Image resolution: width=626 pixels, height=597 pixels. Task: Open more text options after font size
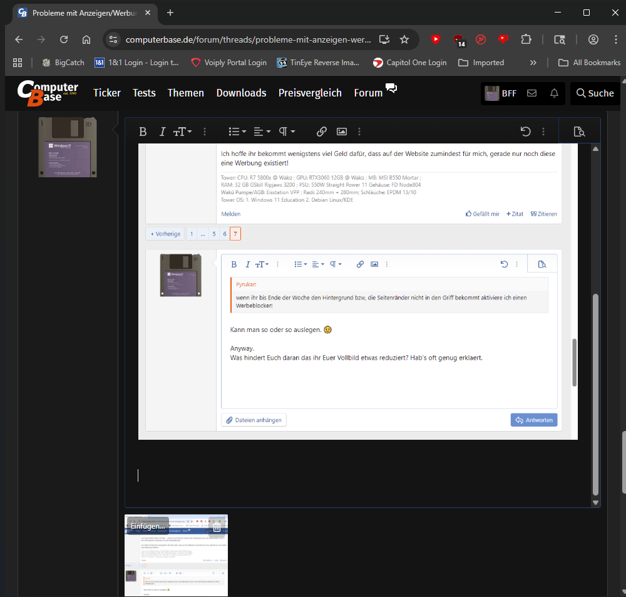click(x=205, y=132)
